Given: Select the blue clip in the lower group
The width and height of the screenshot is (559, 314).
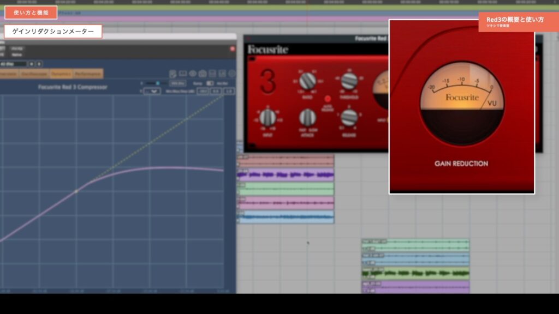Looking at the screenshot, I should (415, 259).
